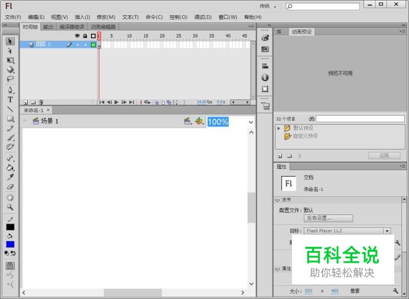This screenshot has height=299, width=409.
Task: Switch to the 输出 tab
Action: [48, 27]
